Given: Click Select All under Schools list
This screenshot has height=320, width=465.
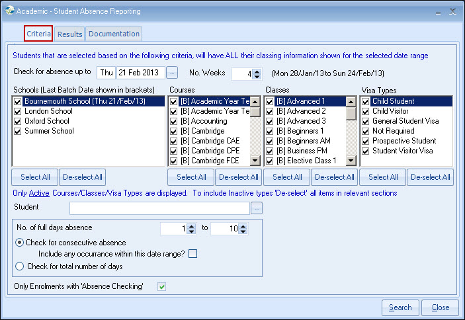Looking at the screenshot, I should tap(35, 177).
